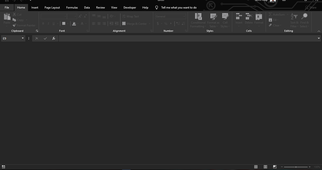322x170 pixels.
Task: Select the Format Painter brush
Action: 15,25
